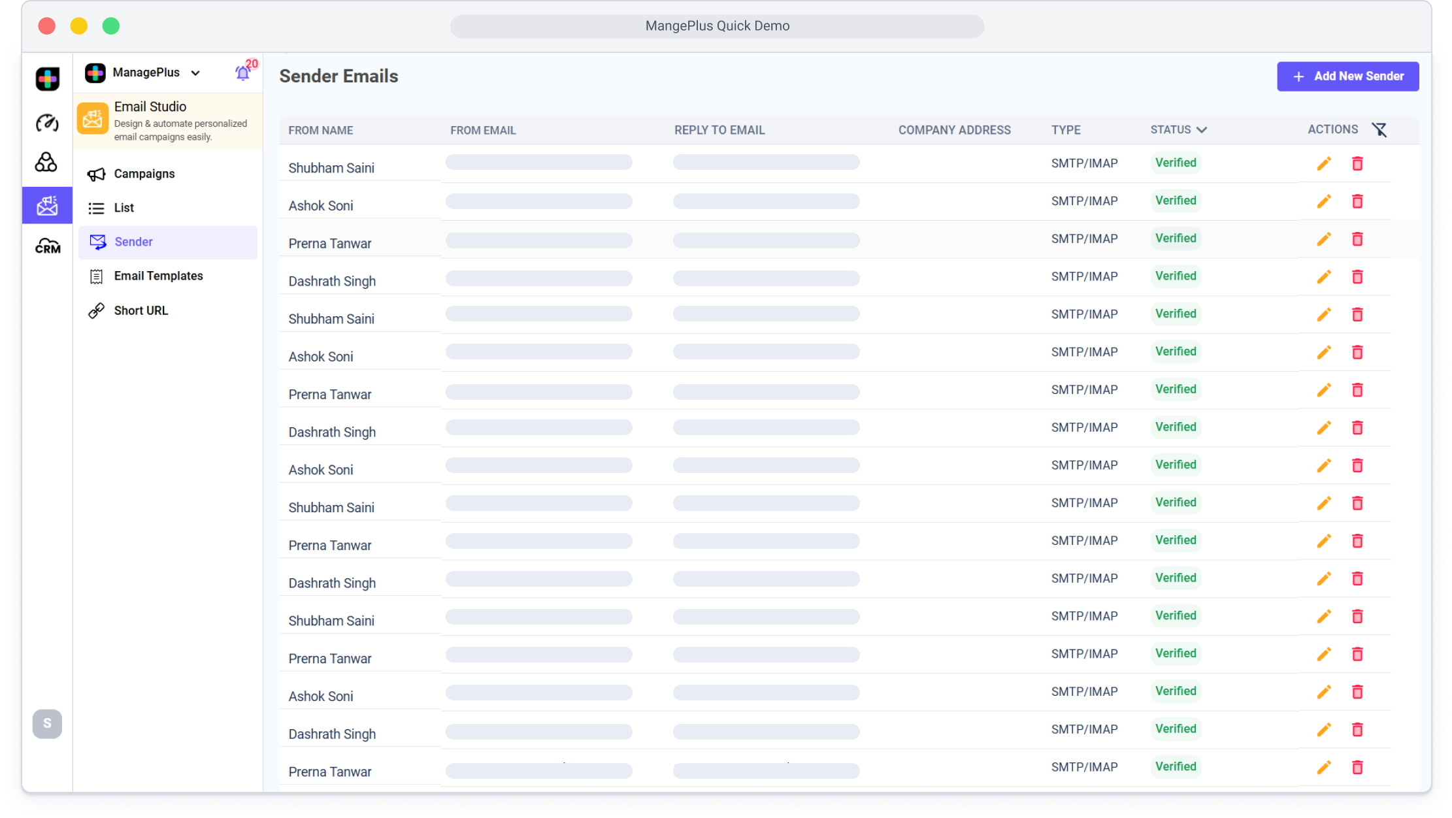This screenshot has width=1452, height=818.
Task: Click the Add New Sender button
Action: [1347, 76]
